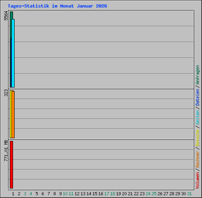Click green day 25 on the x-axis
The image size is (202, 198).
154,194
